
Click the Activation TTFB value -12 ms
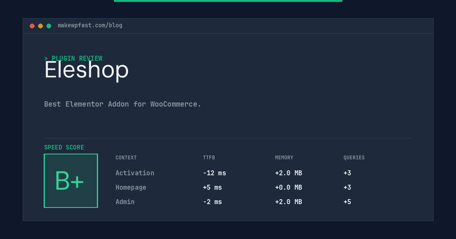point(214,173)
